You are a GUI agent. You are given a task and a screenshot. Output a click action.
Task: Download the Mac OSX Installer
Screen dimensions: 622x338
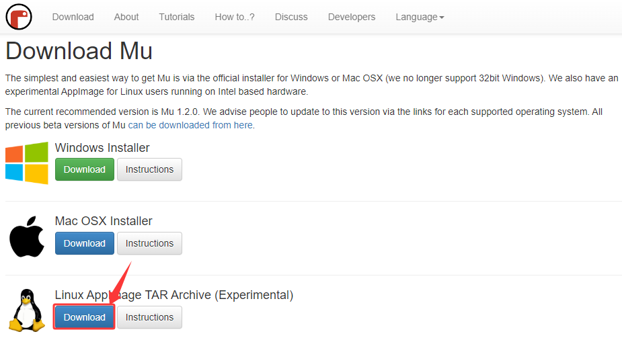pyautogui.click(x=85, y=243)
